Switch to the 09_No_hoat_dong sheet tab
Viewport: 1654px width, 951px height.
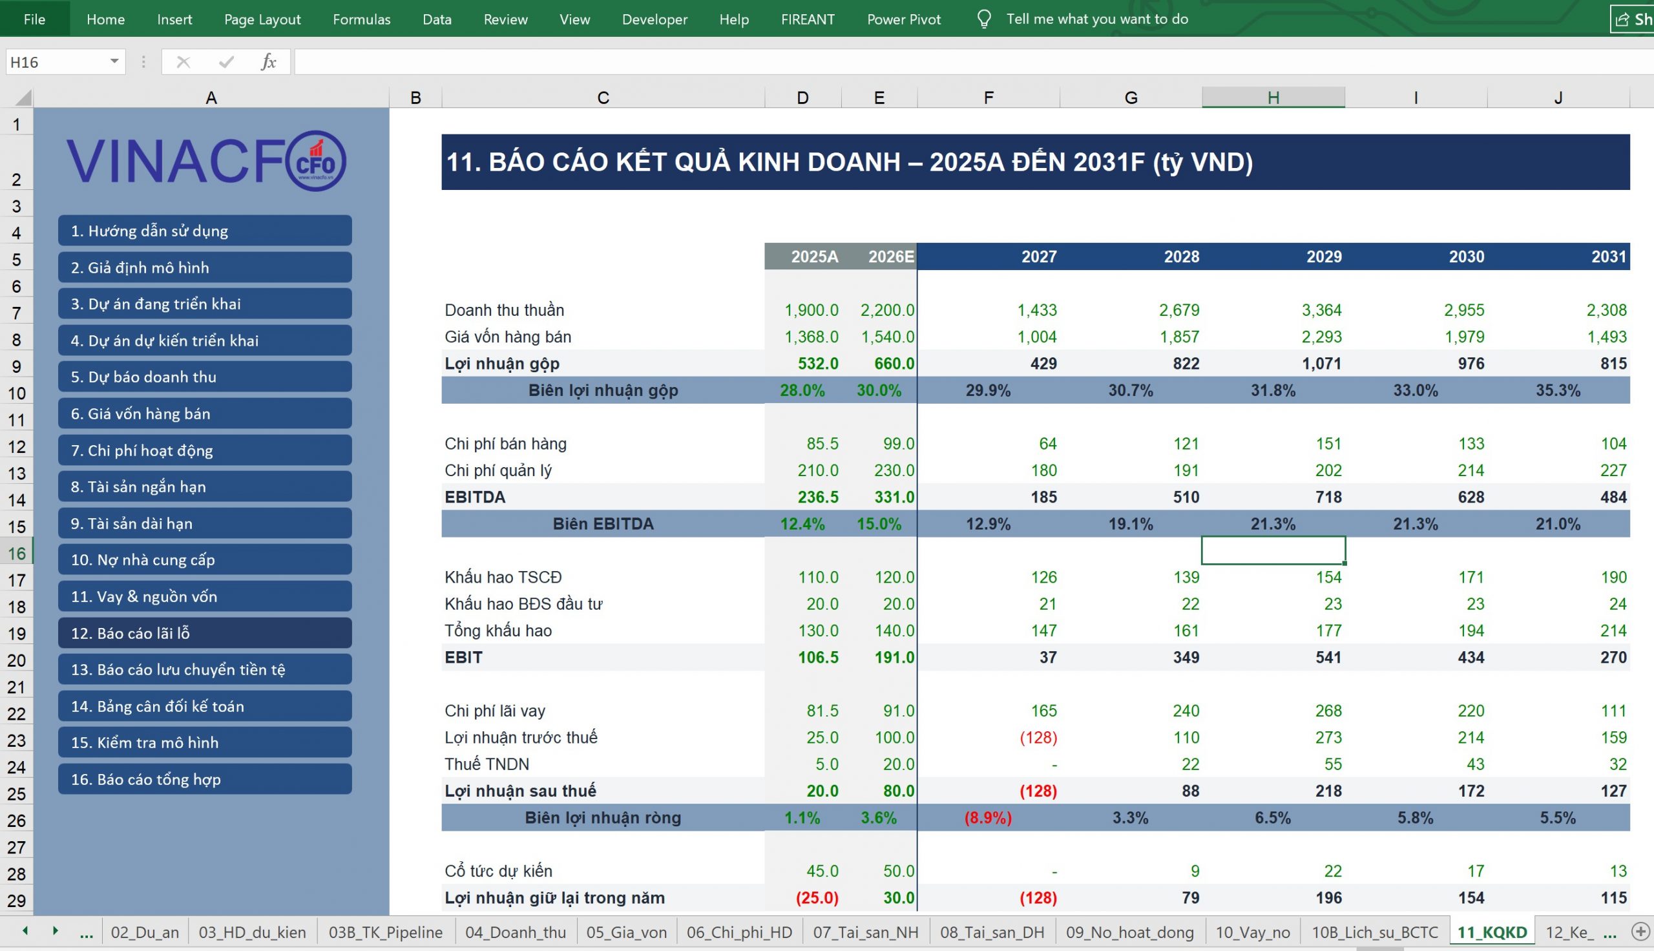[x=1130, y=933]
